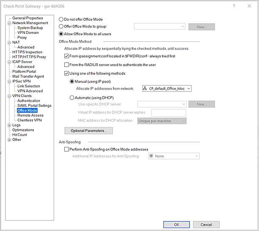Select Hit Count tree item
The image size is (259, 231).
[x=19, y=135]
